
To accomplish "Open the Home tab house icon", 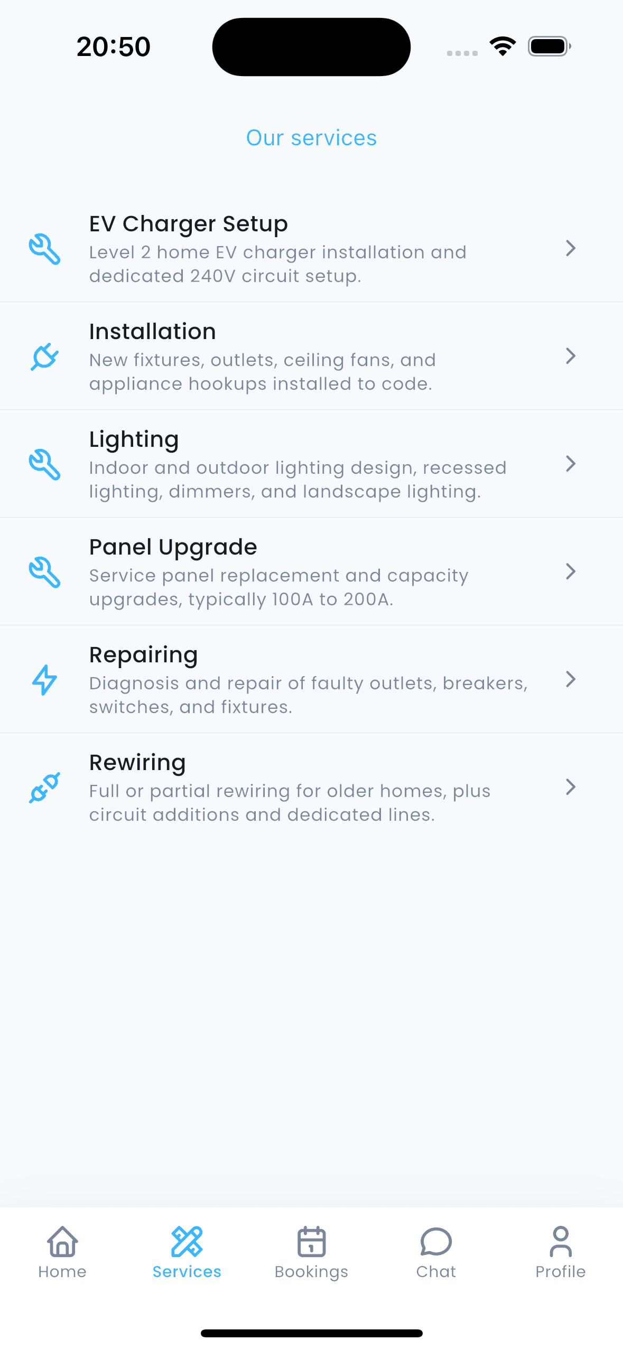I will click(62, 1241).
